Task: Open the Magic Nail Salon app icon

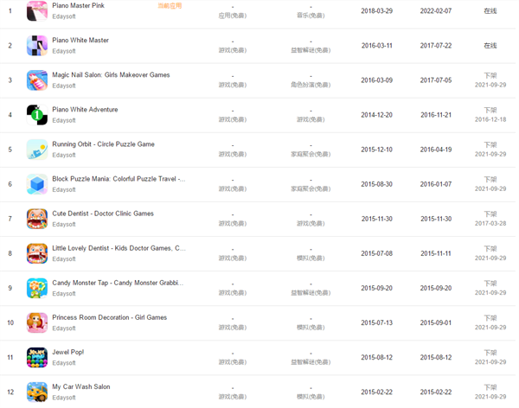Action: [37, 80]
